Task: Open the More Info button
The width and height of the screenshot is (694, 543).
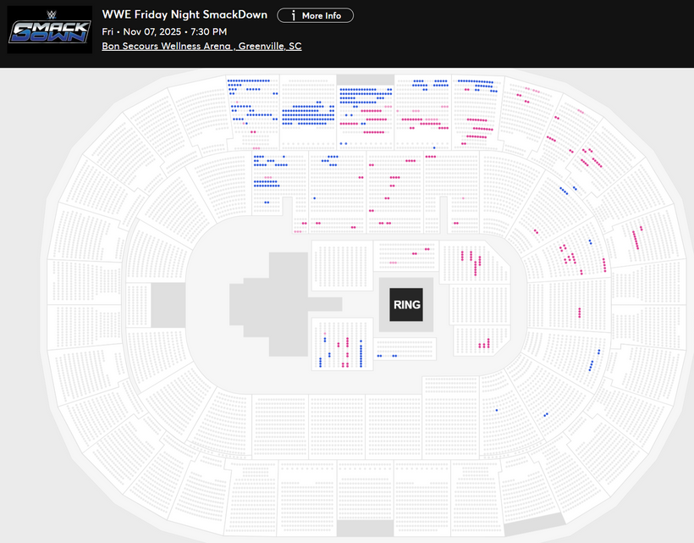Action: click(x=315, y=15)
